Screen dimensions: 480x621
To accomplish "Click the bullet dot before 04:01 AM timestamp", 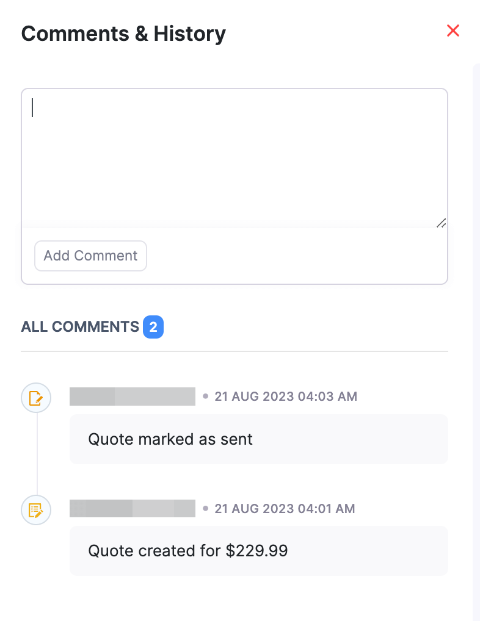I will point(206,508).
